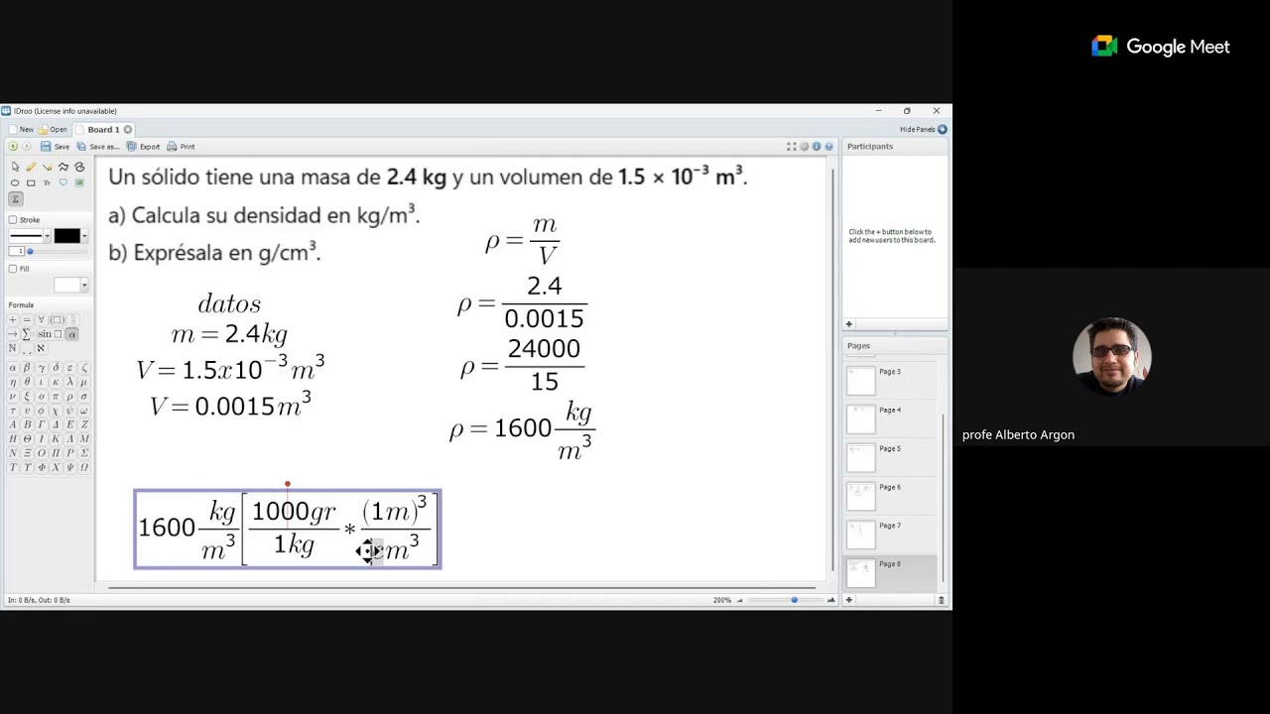Adjust the zoom level slider
The image size is (1270, 714).
click(785, 600)
